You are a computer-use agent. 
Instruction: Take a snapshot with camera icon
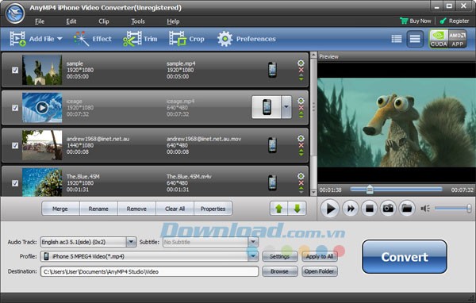coord(388,209)
